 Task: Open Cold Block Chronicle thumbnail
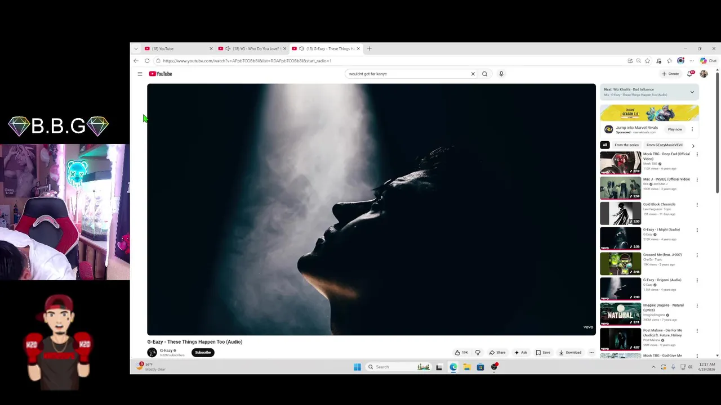click(x=620, y=213)
